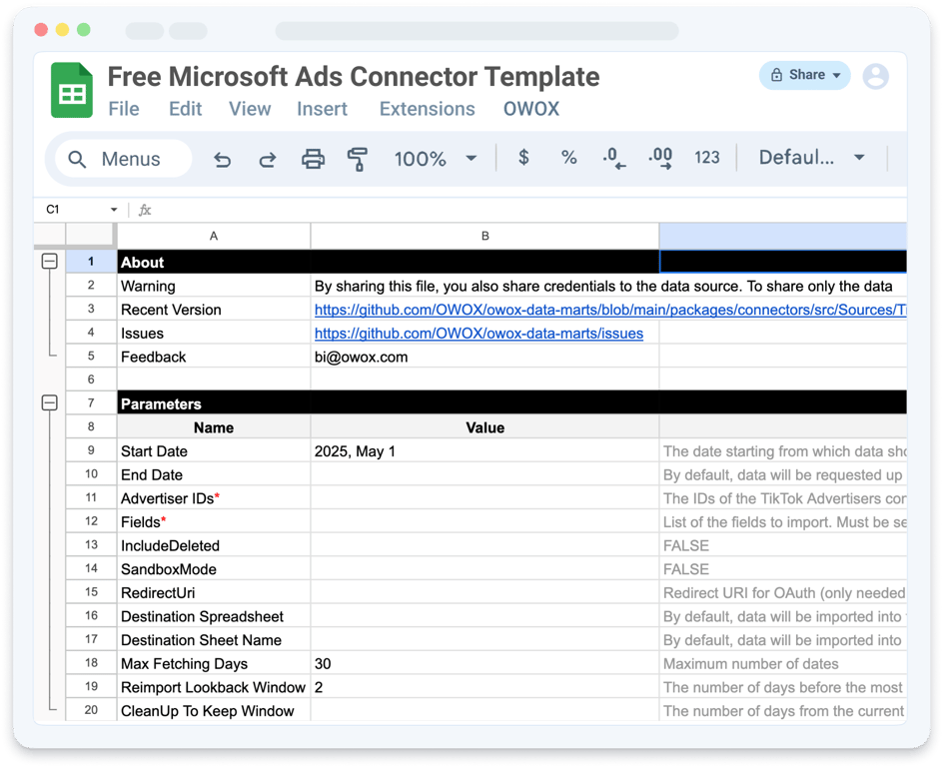Viewport: 943px width, 767px height.
Task: Select the Warning cell
Action: tap(214, 286)
